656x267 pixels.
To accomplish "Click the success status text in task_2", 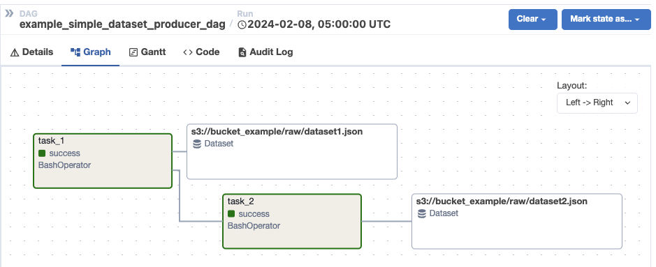I will point(254,214).
